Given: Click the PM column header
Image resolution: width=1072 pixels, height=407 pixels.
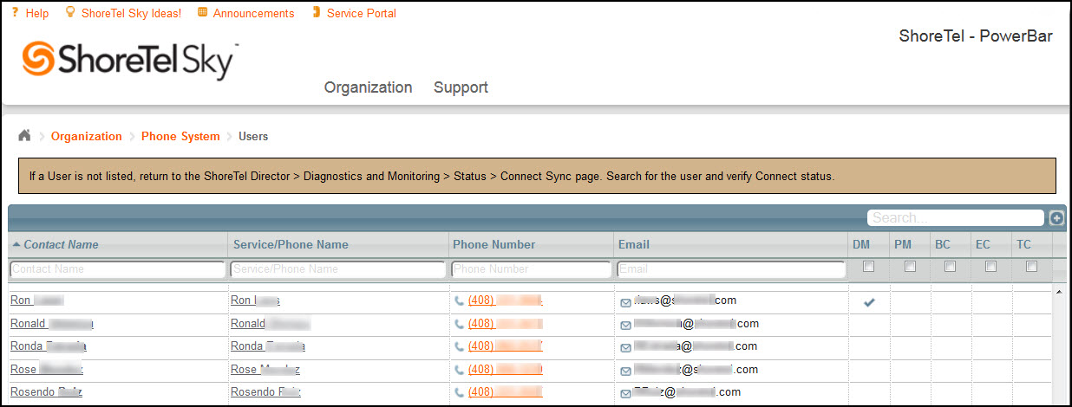Looking at the screenshot, I should coord(902,245).
